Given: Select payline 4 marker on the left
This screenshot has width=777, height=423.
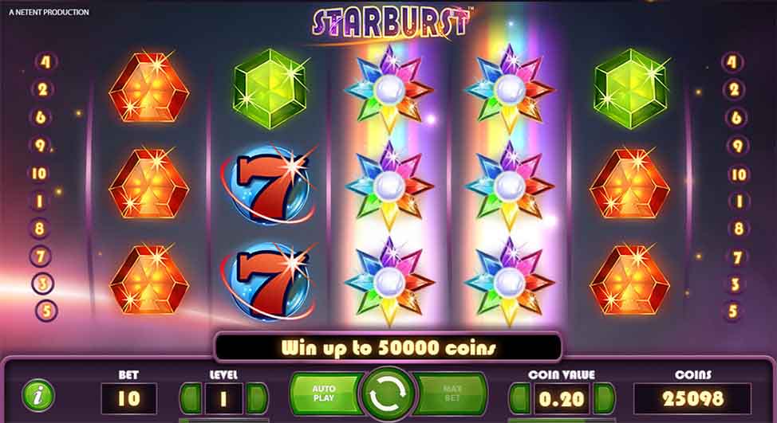Looking at the screenshot, I should pos(45,62).
